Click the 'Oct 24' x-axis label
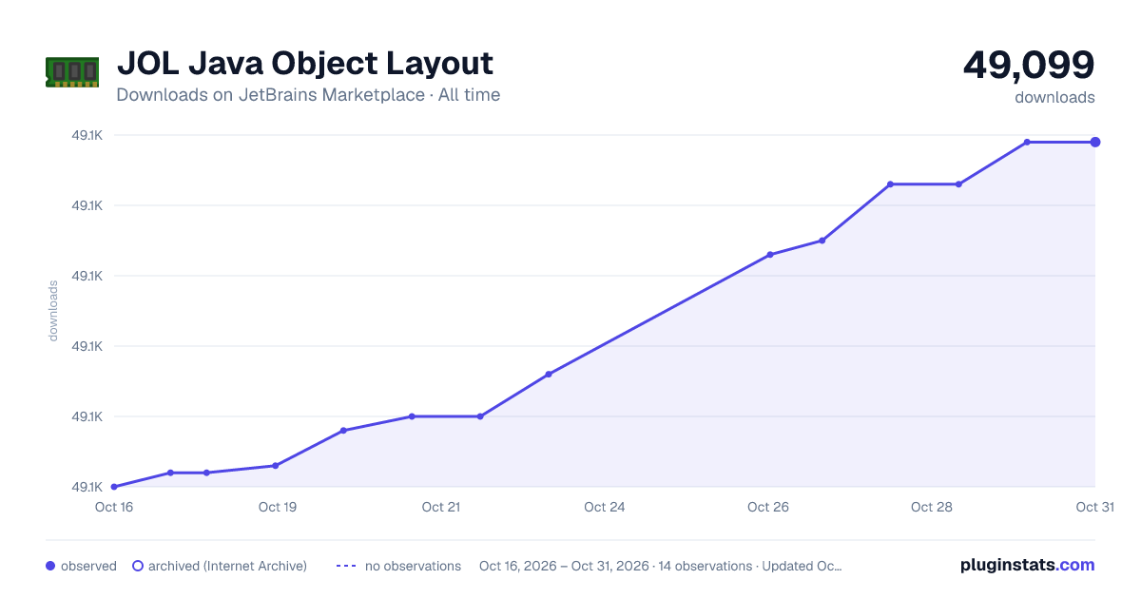Viewport: 1141px width, 599px height. click(x=605, y=507)
